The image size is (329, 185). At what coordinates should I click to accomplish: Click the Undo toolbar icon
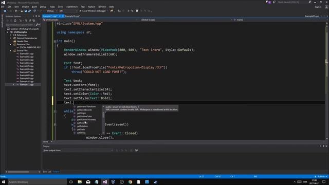coord(34,11)
